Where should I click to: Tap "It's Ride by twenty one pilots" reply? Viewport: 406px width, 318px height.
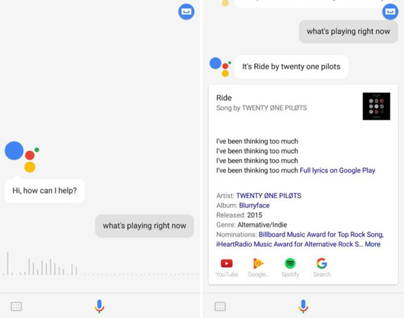[291, 67]
